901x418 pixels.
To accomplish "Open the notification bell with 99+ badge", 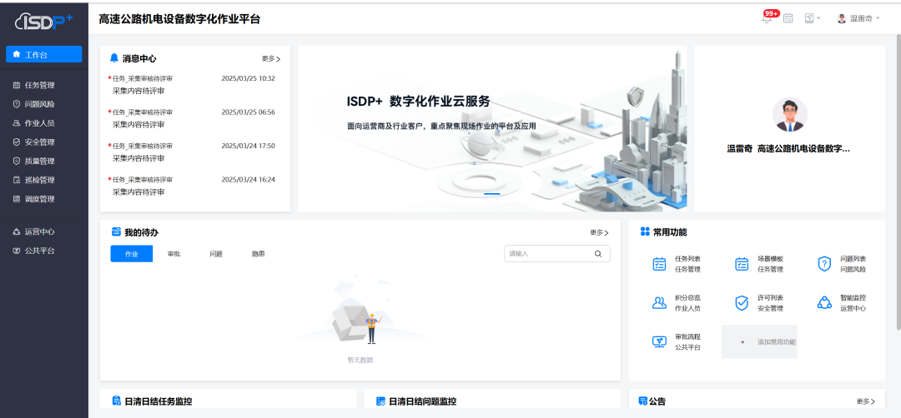I will pyautogui.click(x=767, y=18).
